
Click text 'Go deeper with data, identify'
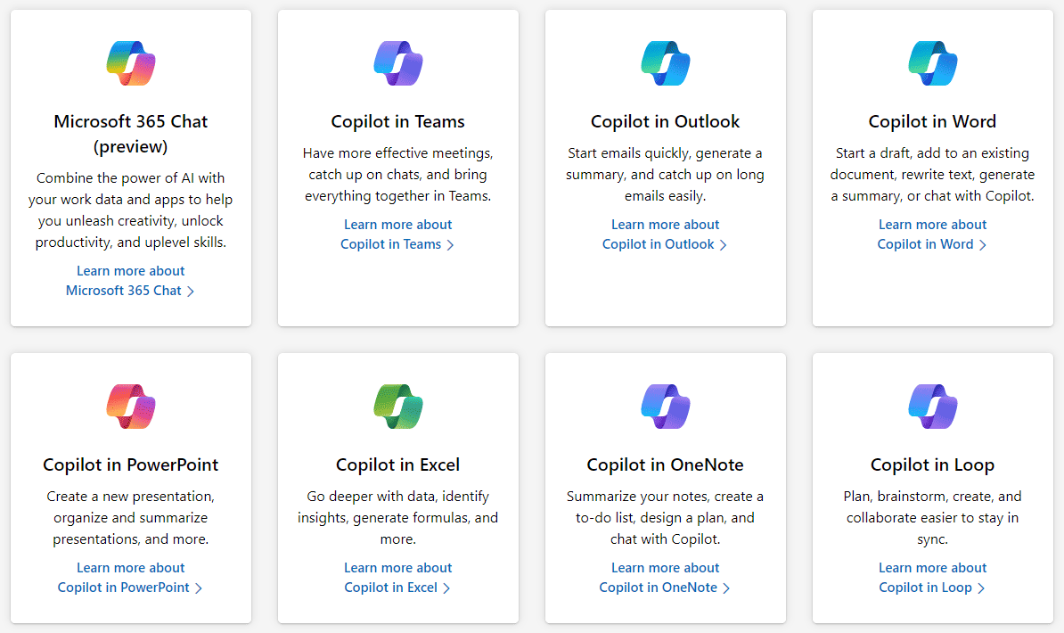[x=397, y=497]
